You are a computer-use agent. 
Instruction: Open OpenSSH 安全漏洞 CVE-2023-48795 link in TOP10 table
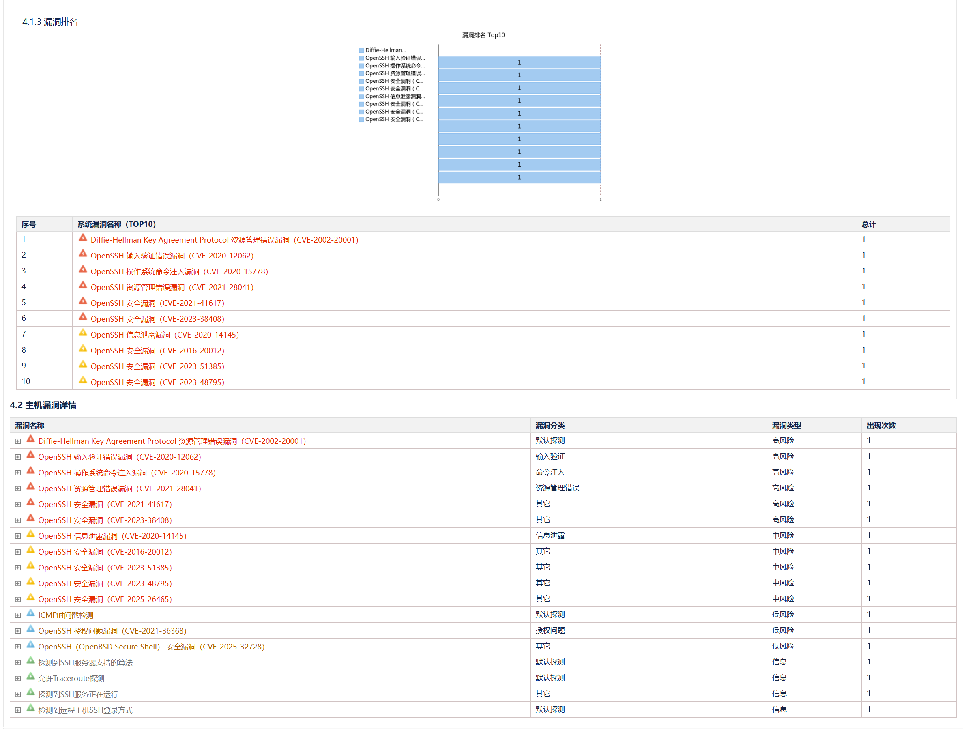[x=157, y=383]
